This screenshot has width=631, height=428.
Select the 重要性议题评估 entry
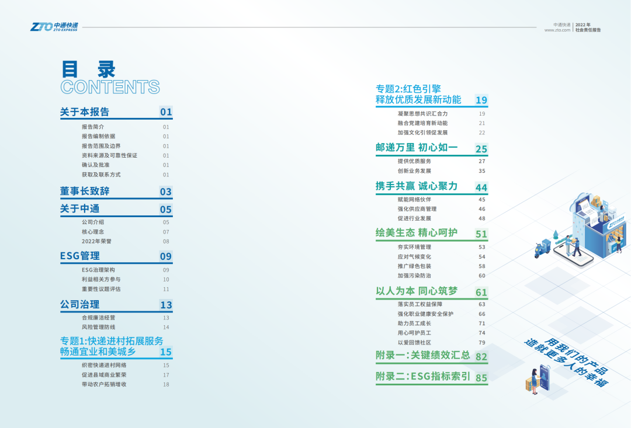(102, 289)
